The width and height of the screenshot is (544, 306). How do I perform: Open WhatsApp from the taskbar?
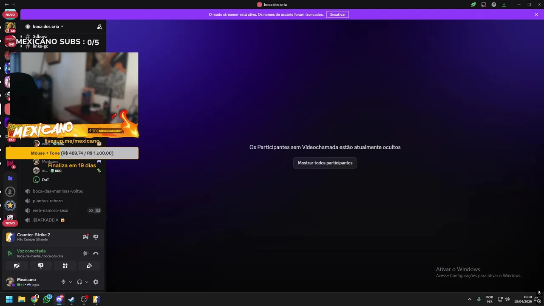[47, 299]
